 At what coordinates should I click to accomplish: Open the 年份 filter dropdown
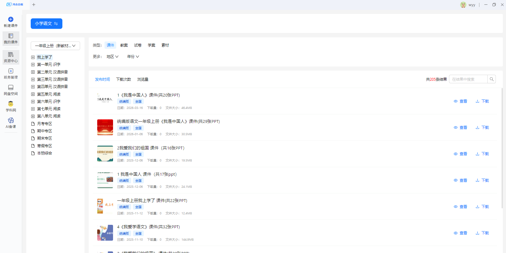point(133,57)
